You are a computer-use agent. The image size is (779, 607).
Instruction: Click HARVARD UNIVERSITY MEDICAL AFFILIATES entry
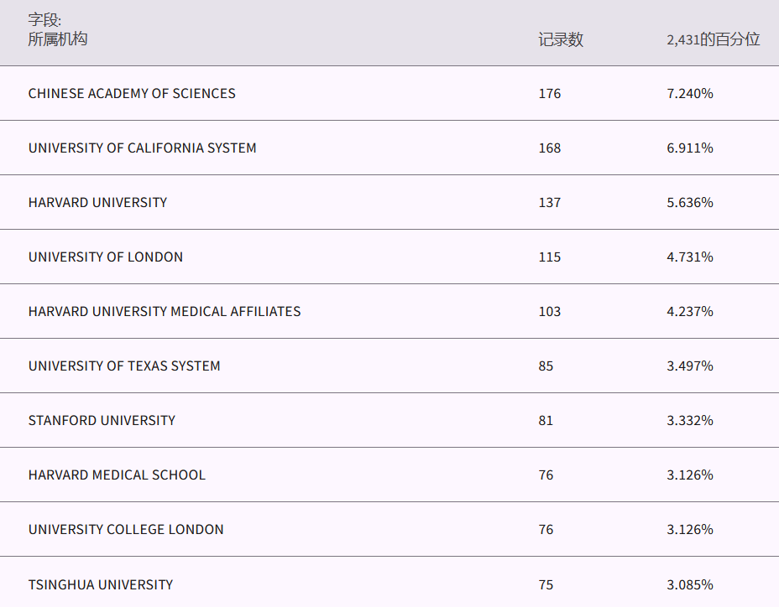[x=164, y=312]
